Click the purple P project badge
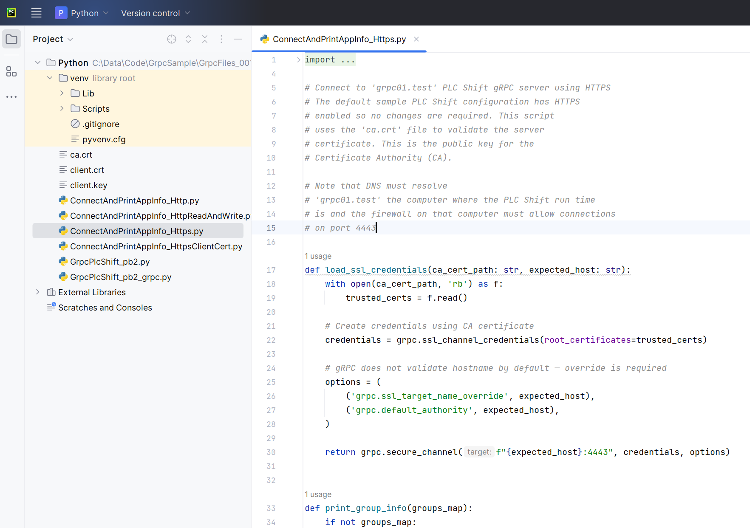 pyautogui.click(x=61, y=13)
